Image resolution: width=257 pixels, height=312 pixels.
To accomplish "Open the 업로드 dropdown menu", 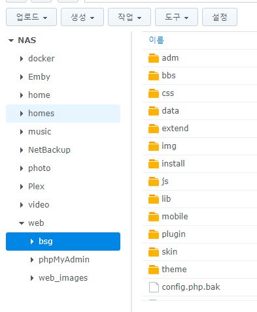I will pos(31,17).
